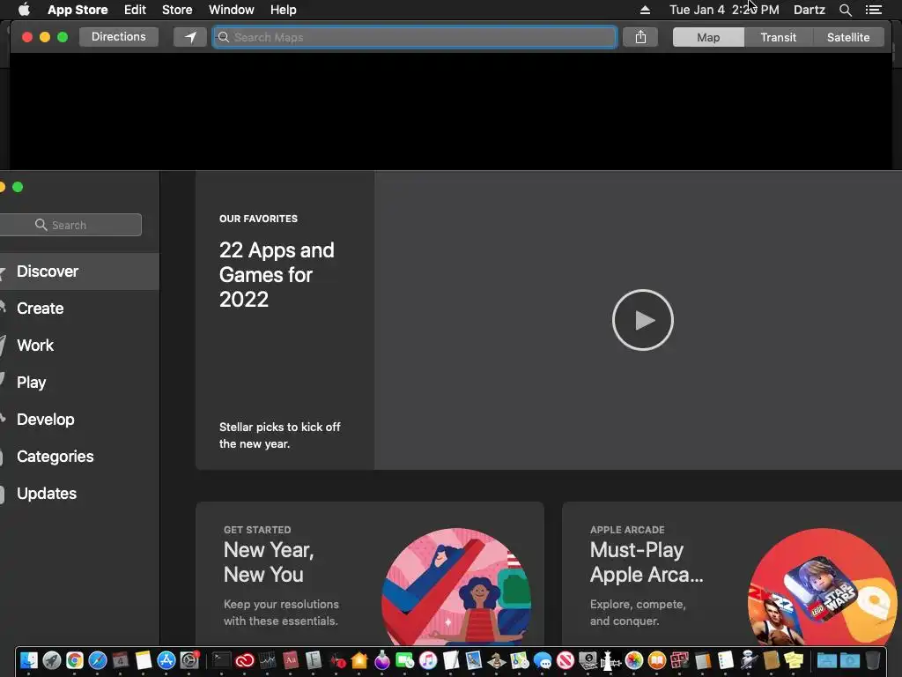Click the current location arrow in Maps toolbar
This screenshot has height=677, width=902.
190,37
